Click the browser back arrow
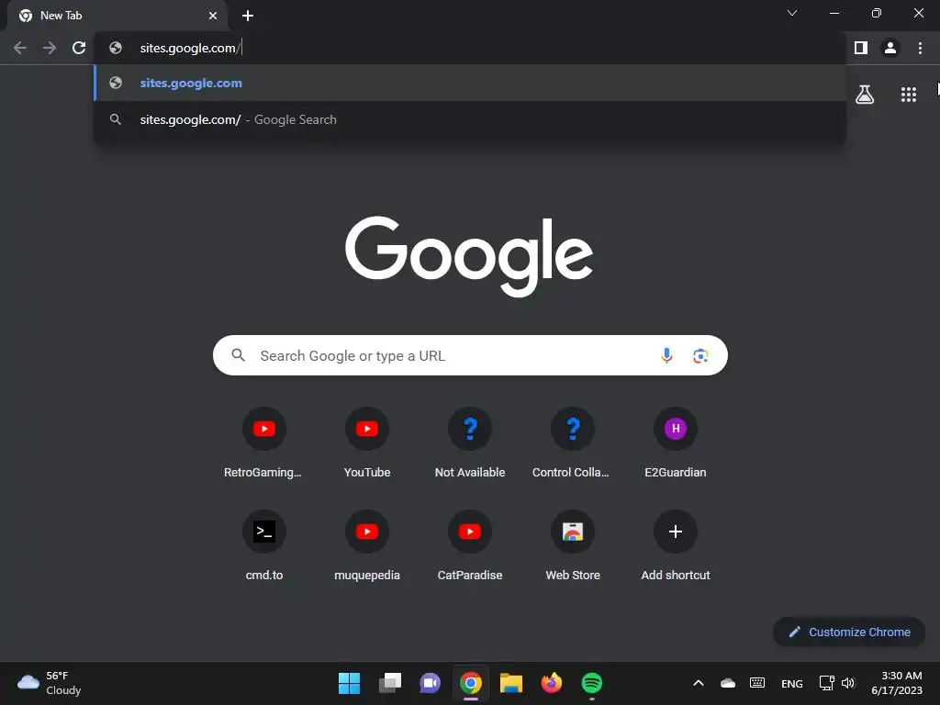This screenshot has height=705, width=940. [x=20, y=48]
